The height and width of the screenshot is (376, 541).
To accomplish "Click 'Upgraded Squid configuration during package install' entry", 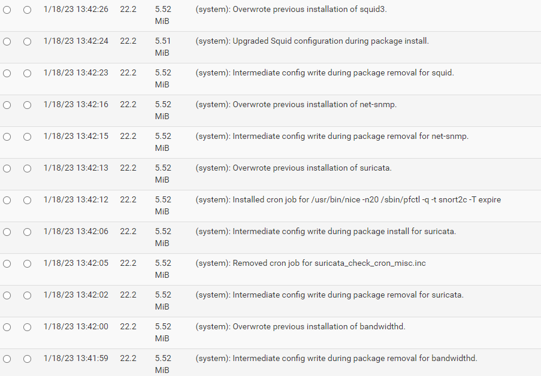I will pos(312,41).
